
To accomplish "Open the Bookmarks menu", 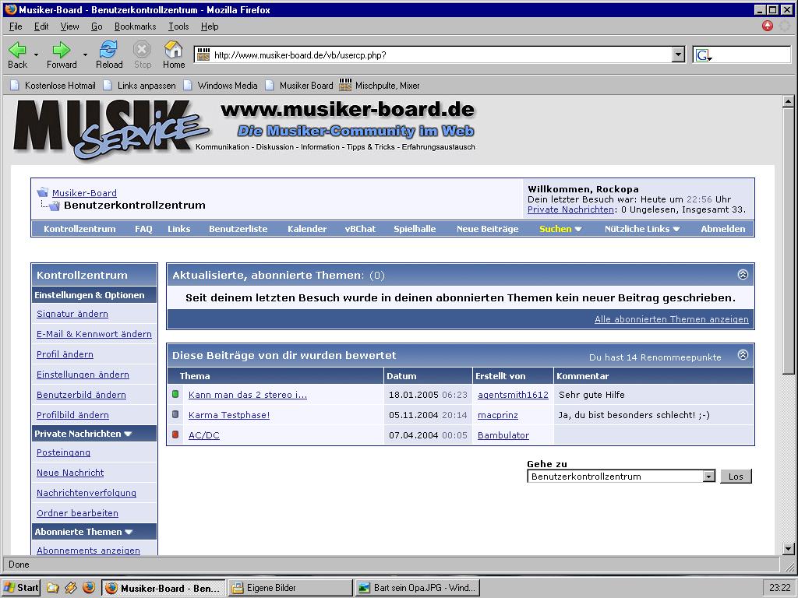I will [x=136, y=26].
